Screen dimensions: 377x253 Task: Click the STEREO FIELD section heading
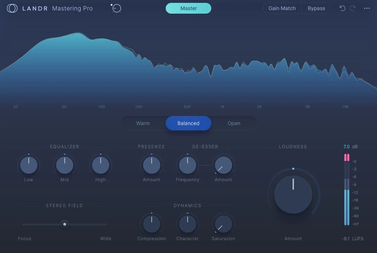64,205
